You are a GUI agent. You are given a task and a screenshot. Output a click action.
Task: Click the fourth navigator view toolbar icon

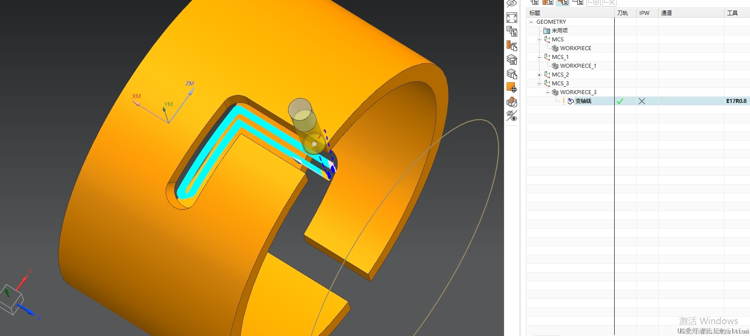point(578,2)
